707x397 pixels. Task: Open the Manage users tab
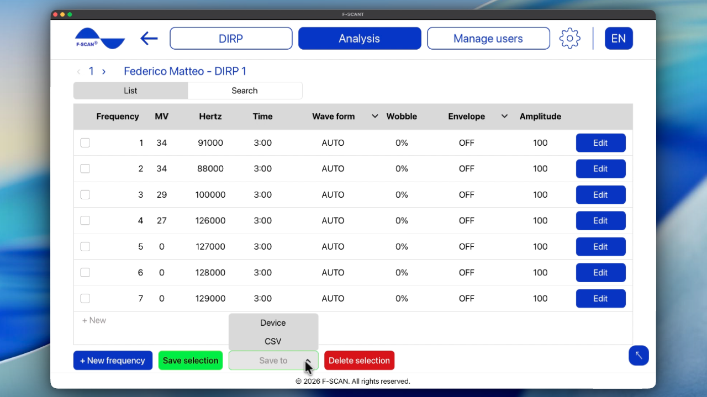point(488,39)
